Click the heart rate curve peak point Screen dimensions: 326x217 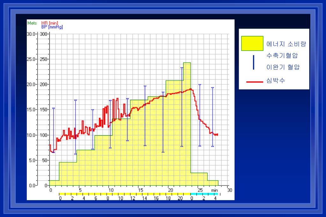coord(191,89)
